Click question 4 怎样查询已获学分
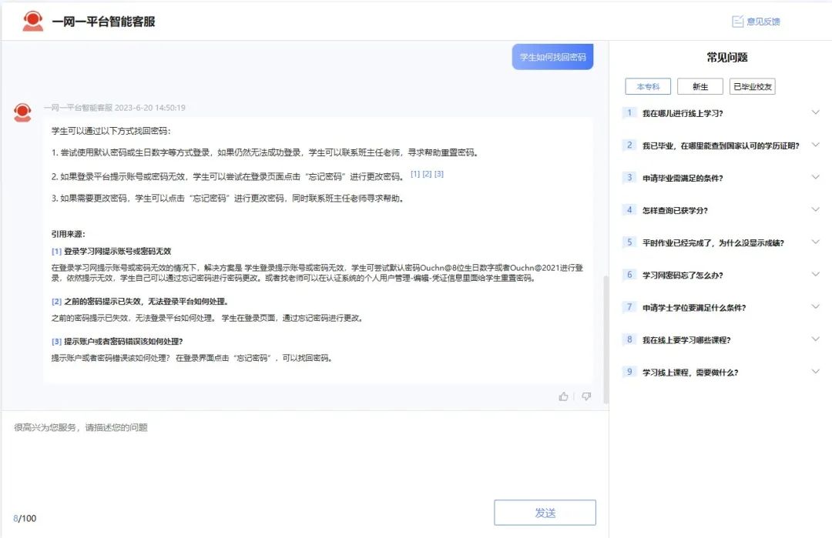 (x=675, y=210)
